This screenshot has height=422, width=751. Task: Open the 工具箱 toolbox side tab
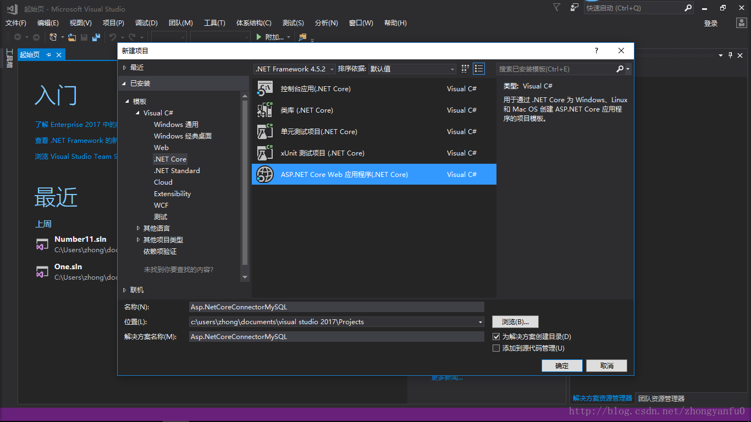point(9,58)
